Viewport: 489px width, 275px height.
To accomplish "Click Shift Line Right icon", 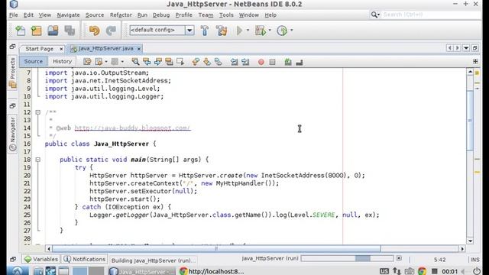I will click(245, 62).
